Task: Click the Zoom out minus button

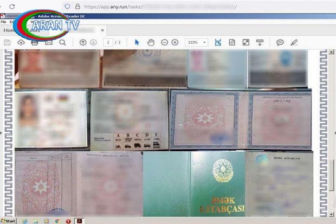Action: tap(164, 42)
